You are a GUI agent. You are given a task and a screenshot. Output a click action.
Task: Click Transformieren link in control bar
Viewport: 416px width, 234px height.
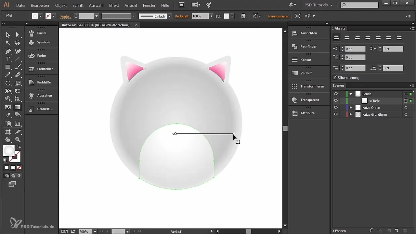coord(278,16)
